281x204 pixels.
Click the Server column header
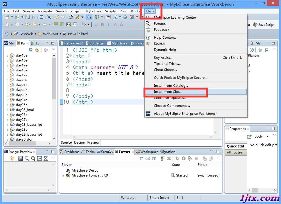click(x=115, y=164)
